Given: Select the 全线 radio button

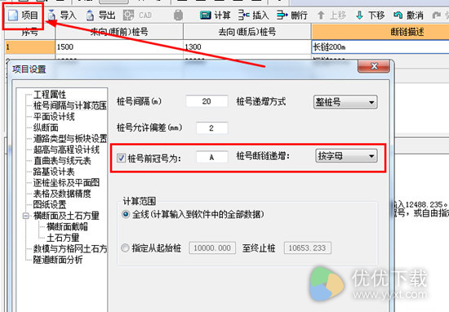Looking at the screenshot, I should click(x=126, y=214).
